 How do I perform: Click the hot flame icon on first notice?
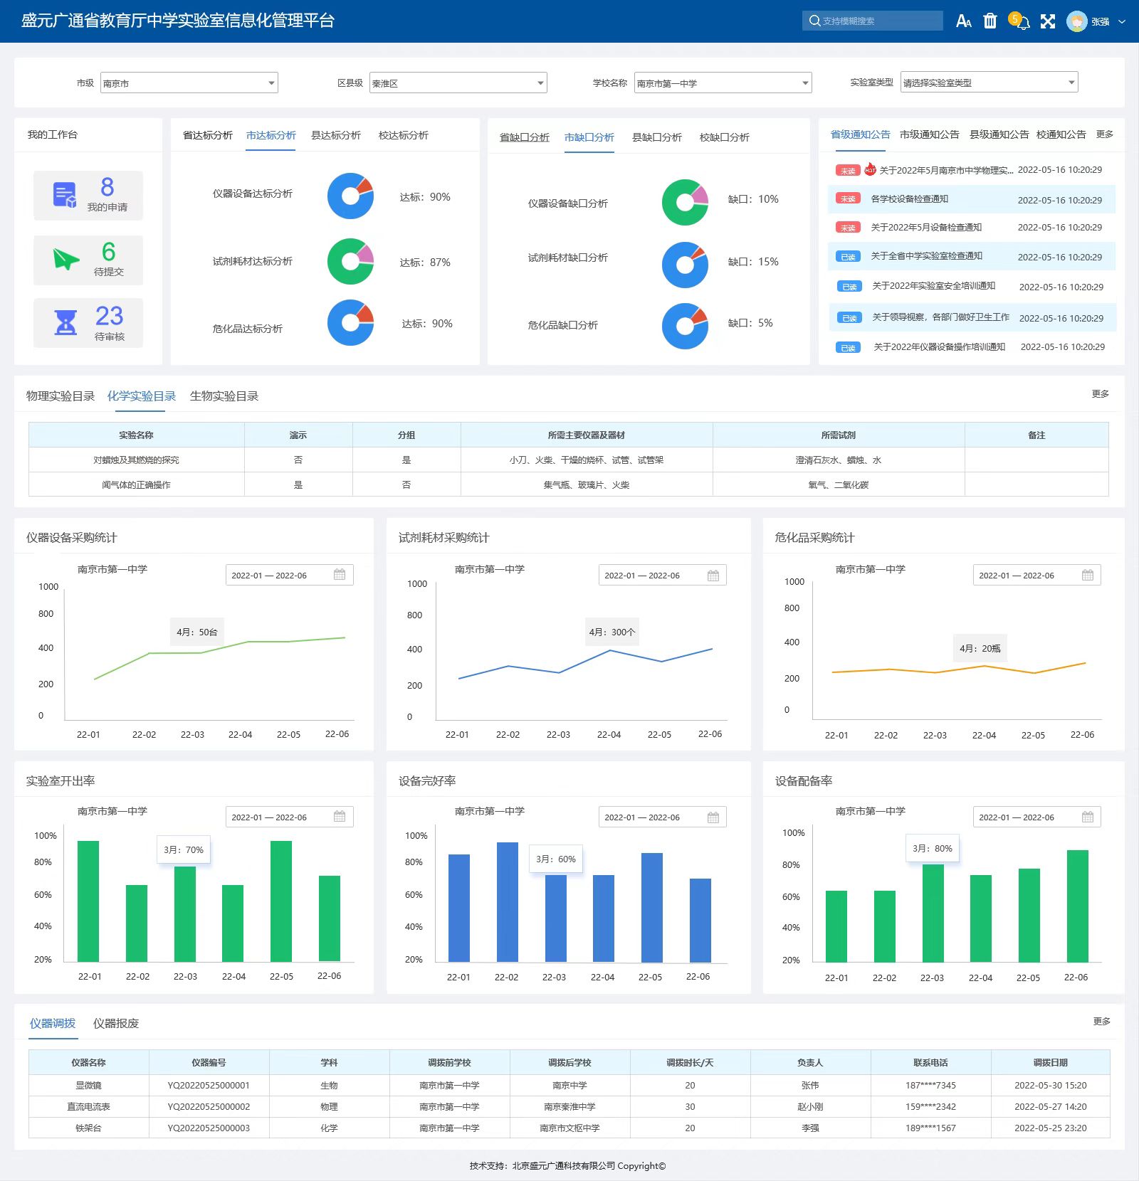pyautogui.click(x=870, y=169)
